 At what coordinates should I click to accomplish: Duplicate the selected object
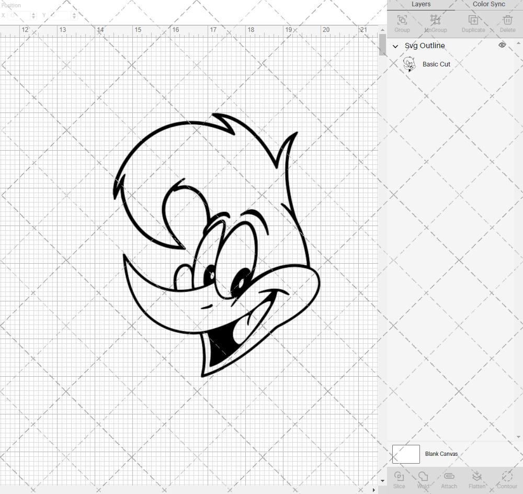pyautogui.click(x=474, y=23)
